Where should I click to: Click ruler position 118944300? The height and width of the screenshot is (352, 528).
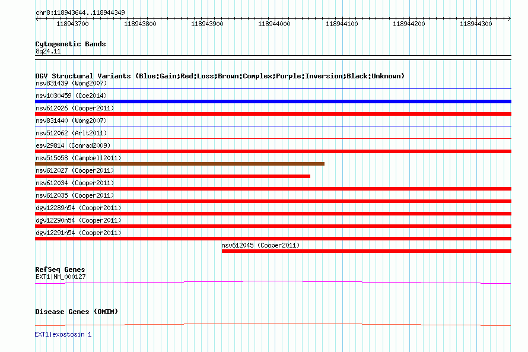click(x=476, y=24)
